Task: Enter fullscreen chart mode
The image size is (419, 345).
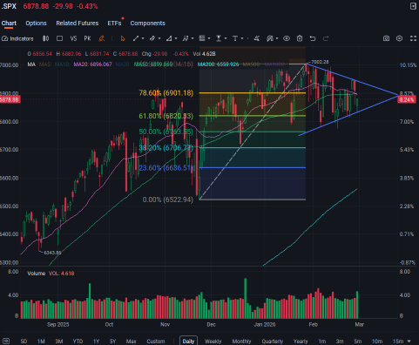Action: (x=413, y=38)
